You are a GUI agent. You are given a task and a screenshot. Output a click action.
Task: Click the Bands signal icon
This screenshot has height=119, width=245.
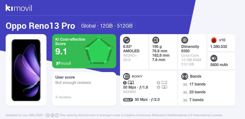coord(185,76)
